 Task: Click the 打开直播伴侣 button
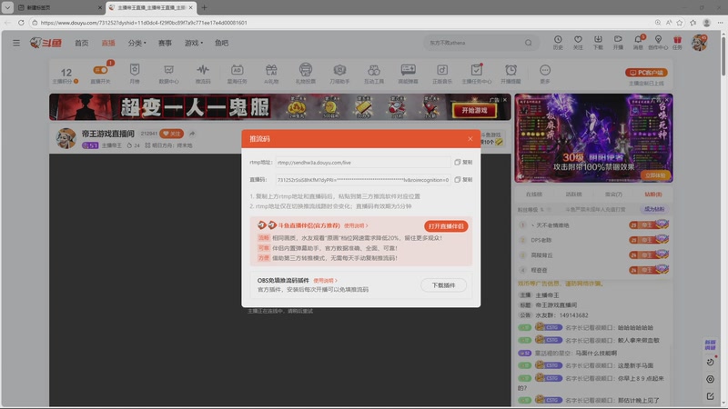click(446, 225)
